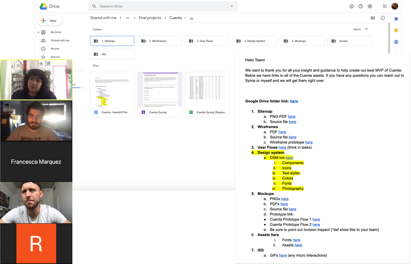Open the Mockups PNGs here link
The height and width of the screenshot is (264, 411).
pyautogui.click(x=285, y=199)
